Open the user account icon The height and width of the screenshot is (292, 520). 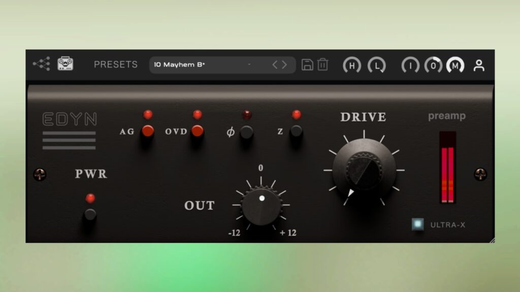click(x=479, y=65)
